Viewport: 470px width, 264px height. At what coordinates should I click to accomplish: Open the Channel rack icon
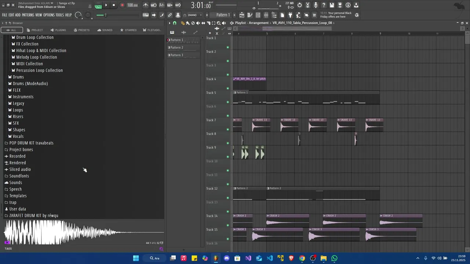click(258, 15)
